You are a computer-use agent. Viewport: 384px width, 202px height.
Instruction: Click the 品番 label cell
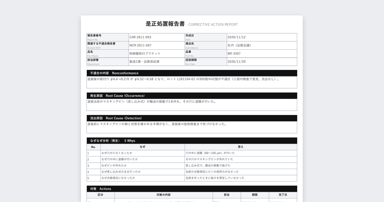click(206, 54)
